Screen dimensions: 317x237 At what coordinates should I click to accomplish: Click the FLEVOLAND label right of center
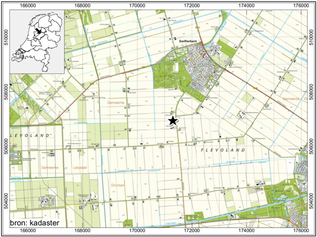point(223,150)
